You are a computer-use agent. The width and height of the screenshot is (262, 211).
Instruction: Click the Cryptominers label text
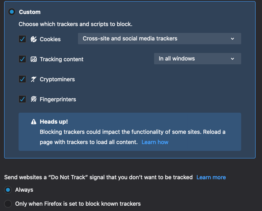pyautogui.click(x=57, y=79)
